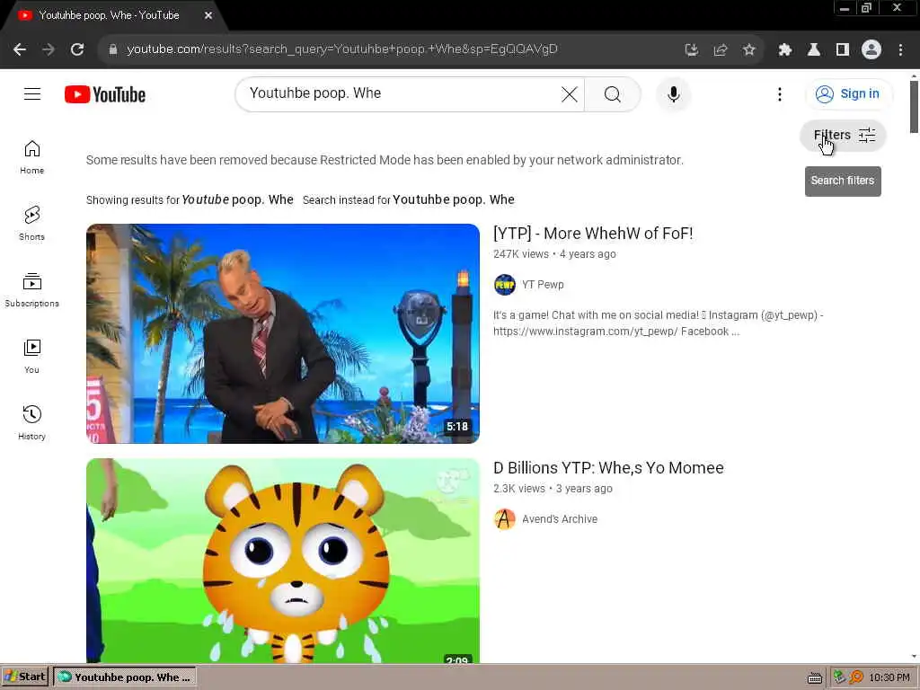The height and width of the screenshot is (690, 920).
Task: Click YT Pewp channel avatar
Action: point(505,285)
